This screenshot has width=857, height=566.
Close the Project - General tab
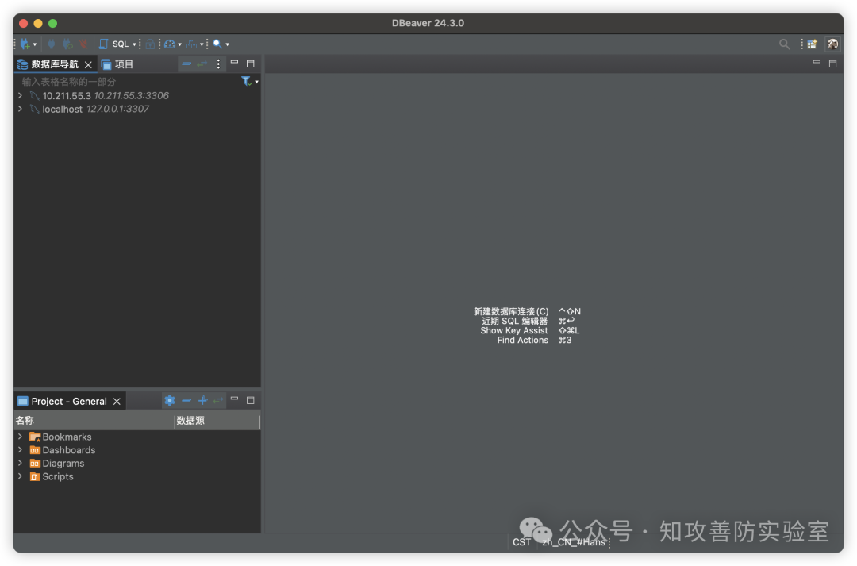pyautogui.click(x=117, y=402)
